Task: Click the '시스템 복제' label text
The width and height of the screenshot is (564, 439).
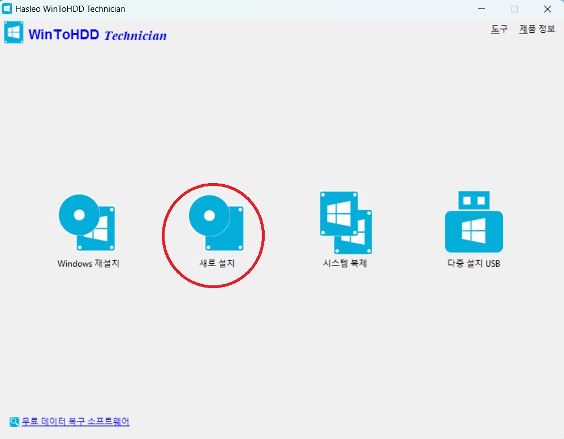Action: (345, 263)
